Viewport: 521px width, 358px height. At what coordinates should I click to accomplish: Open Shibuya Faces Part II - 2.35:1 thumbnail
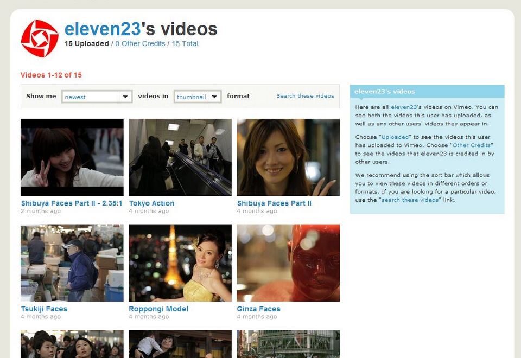click(x=72, y=157)
